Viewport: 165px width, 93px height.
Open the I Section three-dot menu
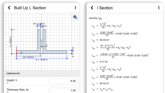click(x=159, y=8)
